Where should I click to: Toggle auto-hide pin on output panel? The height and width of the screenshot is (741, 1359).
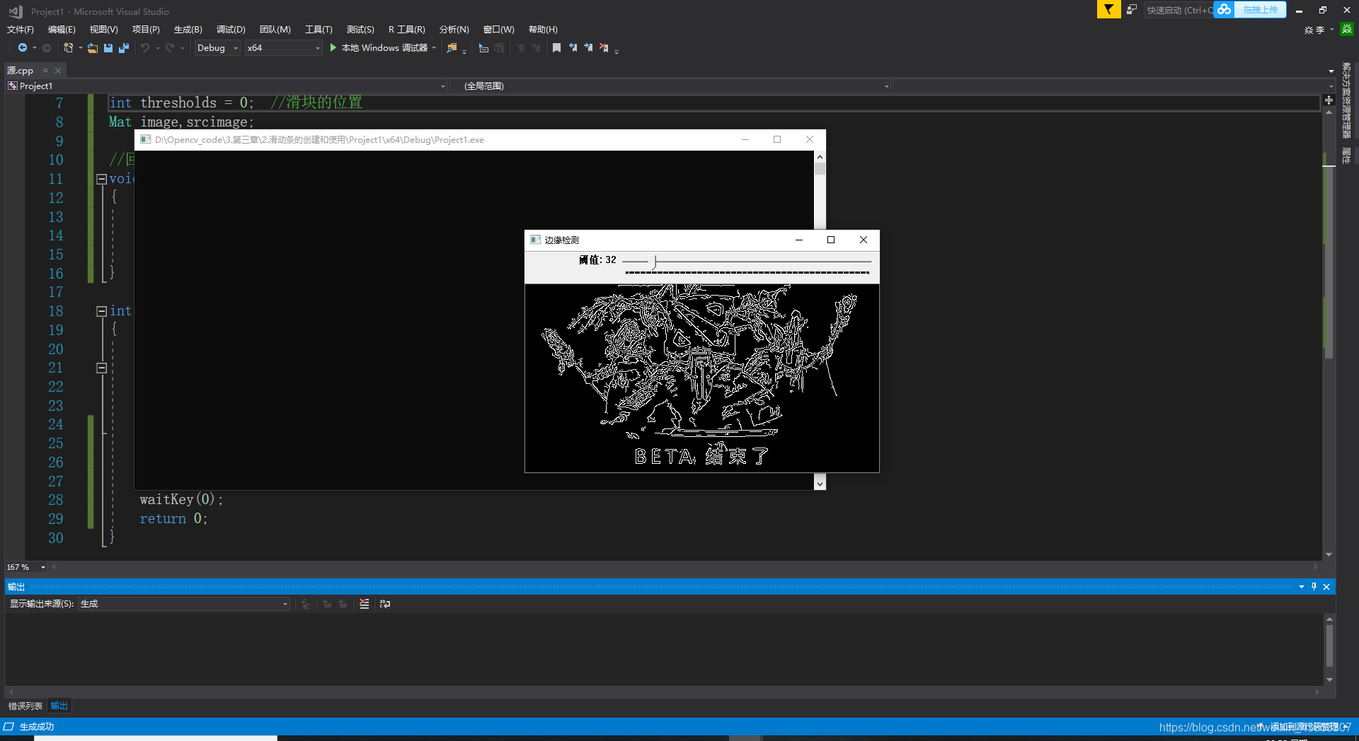1314,586
